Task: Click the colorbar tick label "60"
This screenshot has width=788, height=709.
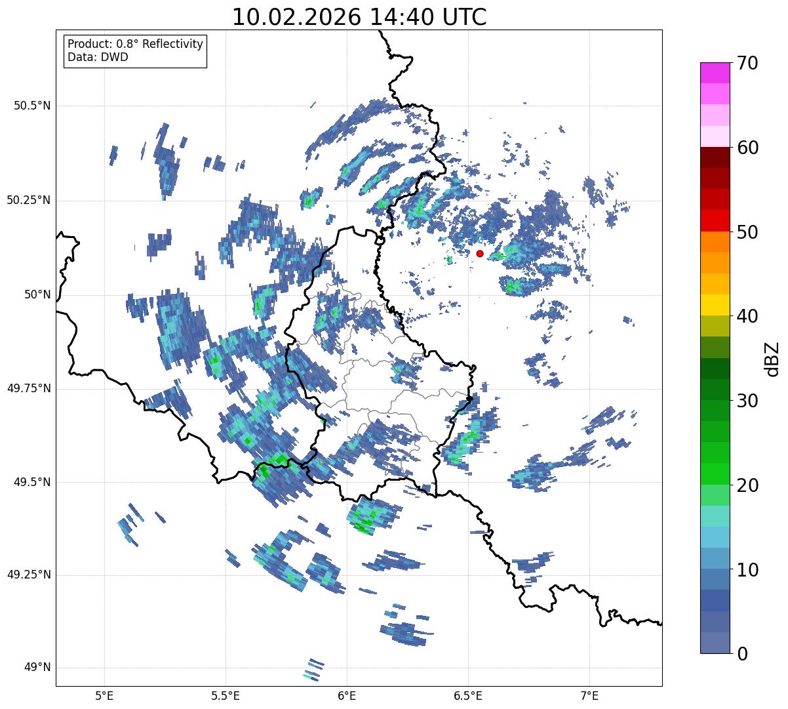Action: [x=747, y=148]
